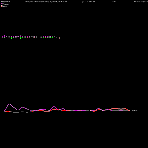Viewport: 148px width, 148px height.
Task: Click the value label at line end
Action: (135, 110)
